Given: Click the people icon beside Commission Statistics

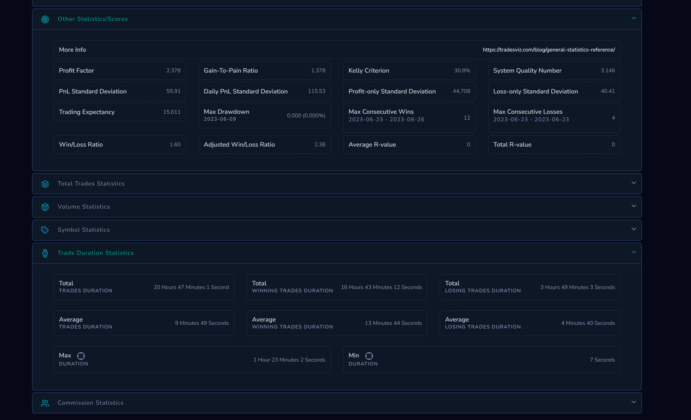Looking at the screenshot, I should click(x=45, y=403).
